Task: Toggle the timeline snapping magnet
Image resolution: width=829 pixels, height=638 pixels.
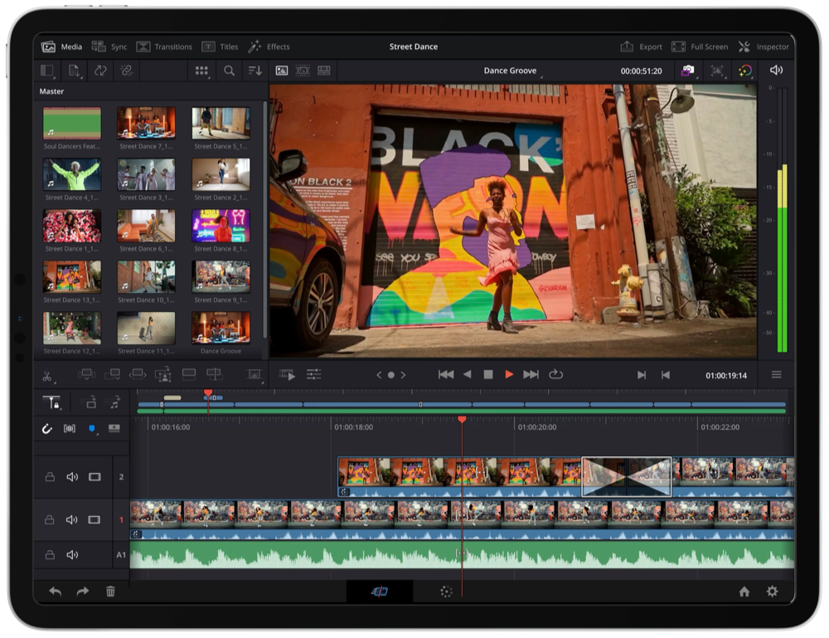Action: 47,429
